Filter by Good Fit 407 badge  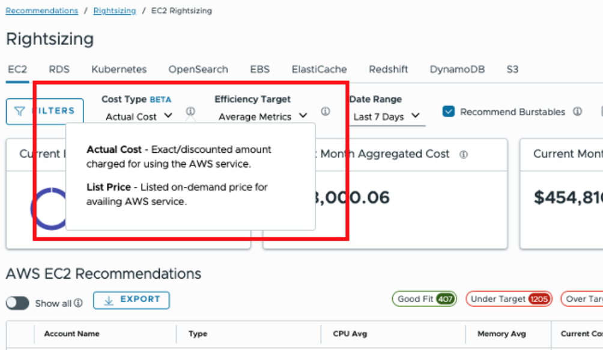[424, 298]
